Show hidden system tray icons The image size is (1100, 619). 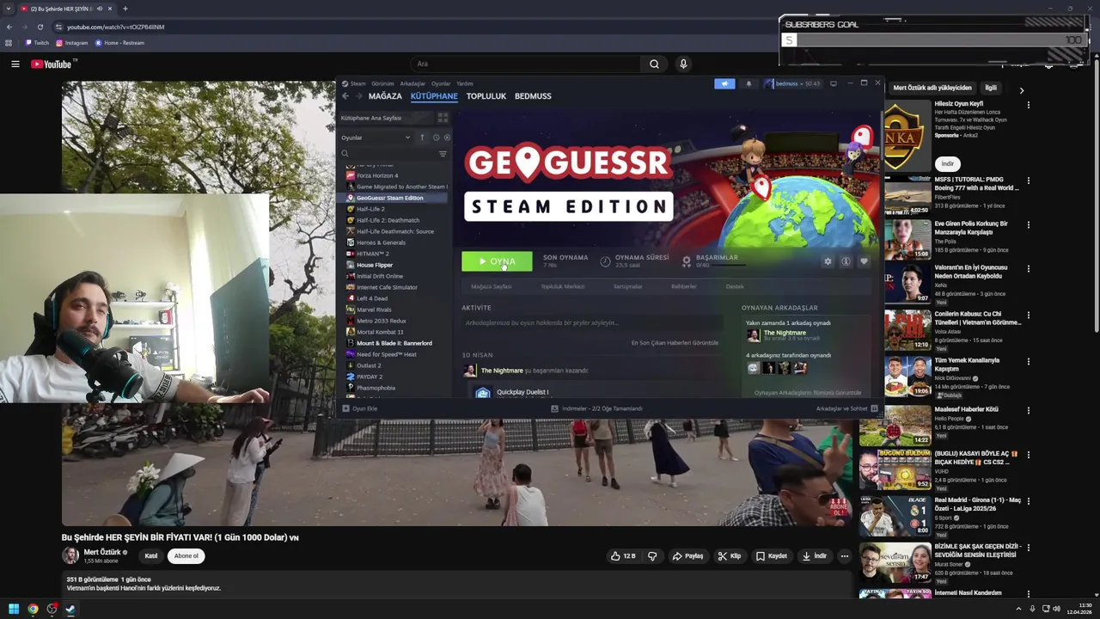pos(1020,609)
